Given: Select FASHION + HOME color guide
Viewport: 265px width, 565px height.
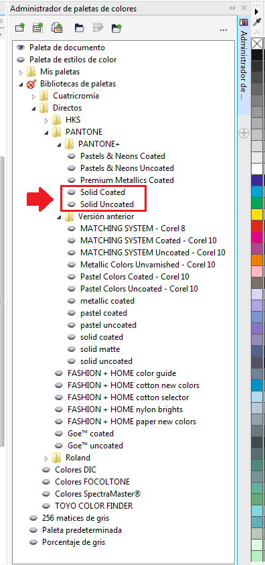Looking at the screenshot, I should 122,373.
